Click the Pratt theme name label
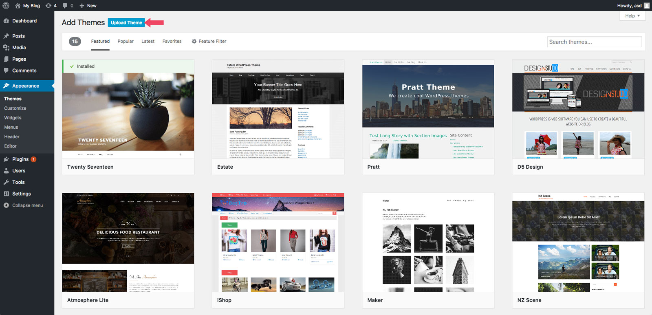 (x=373, y=167)
